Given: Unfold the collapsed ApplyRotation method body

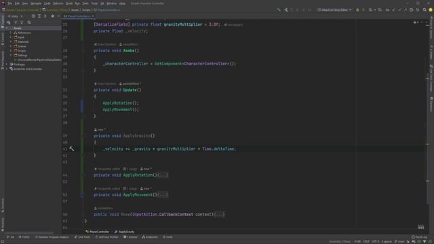Looking at the screenshot, I should coord(163,175).
